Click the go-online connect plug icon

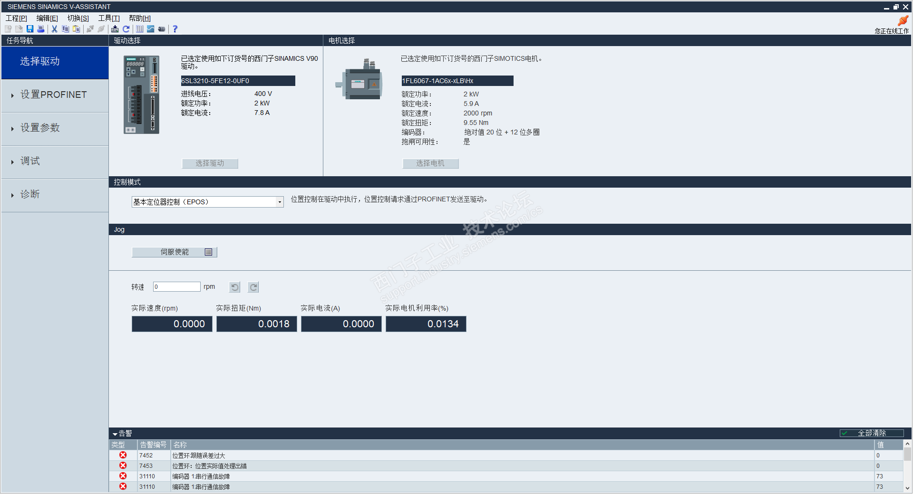click(x=90, y=29)
